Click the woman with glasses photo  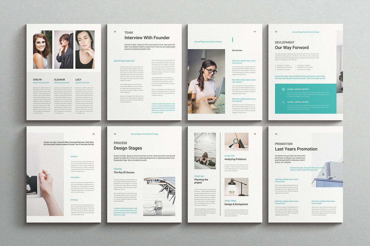point(206,81)
